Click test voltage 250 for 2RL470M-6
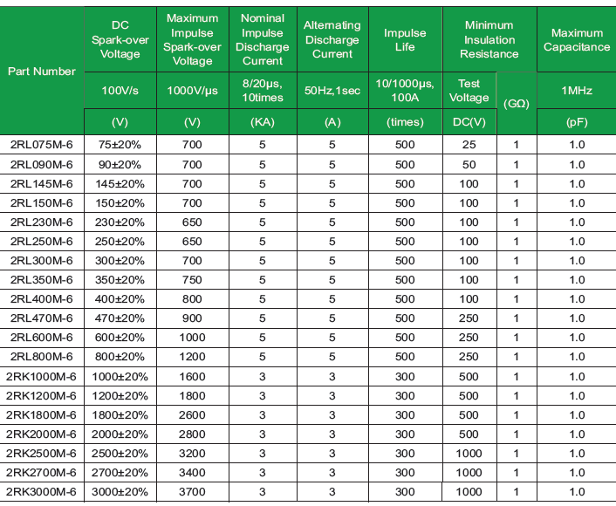616x506 pixels. tap(469, 318)
